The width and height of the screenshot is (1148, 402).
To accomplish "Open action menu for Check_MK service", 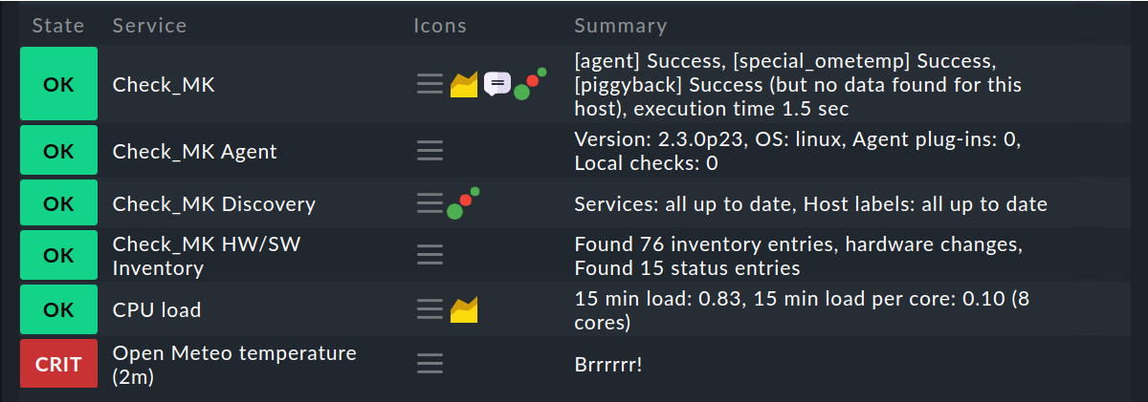I will pyautogui.click(x=430, y=84).
